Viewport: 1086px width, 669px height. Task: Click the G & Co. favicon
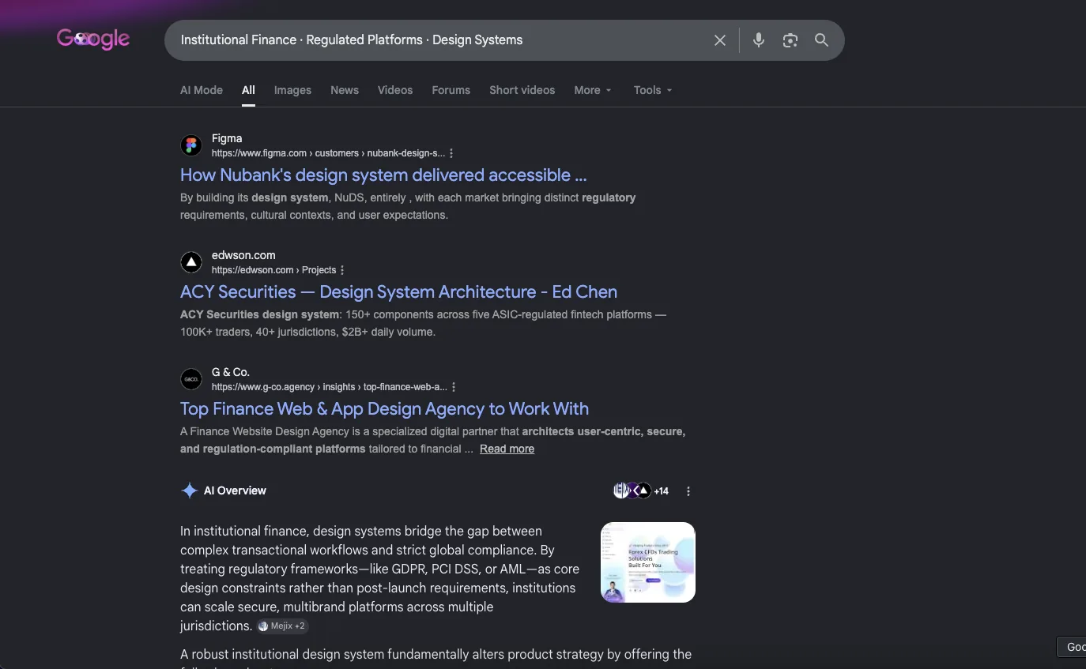click(191, 379)
